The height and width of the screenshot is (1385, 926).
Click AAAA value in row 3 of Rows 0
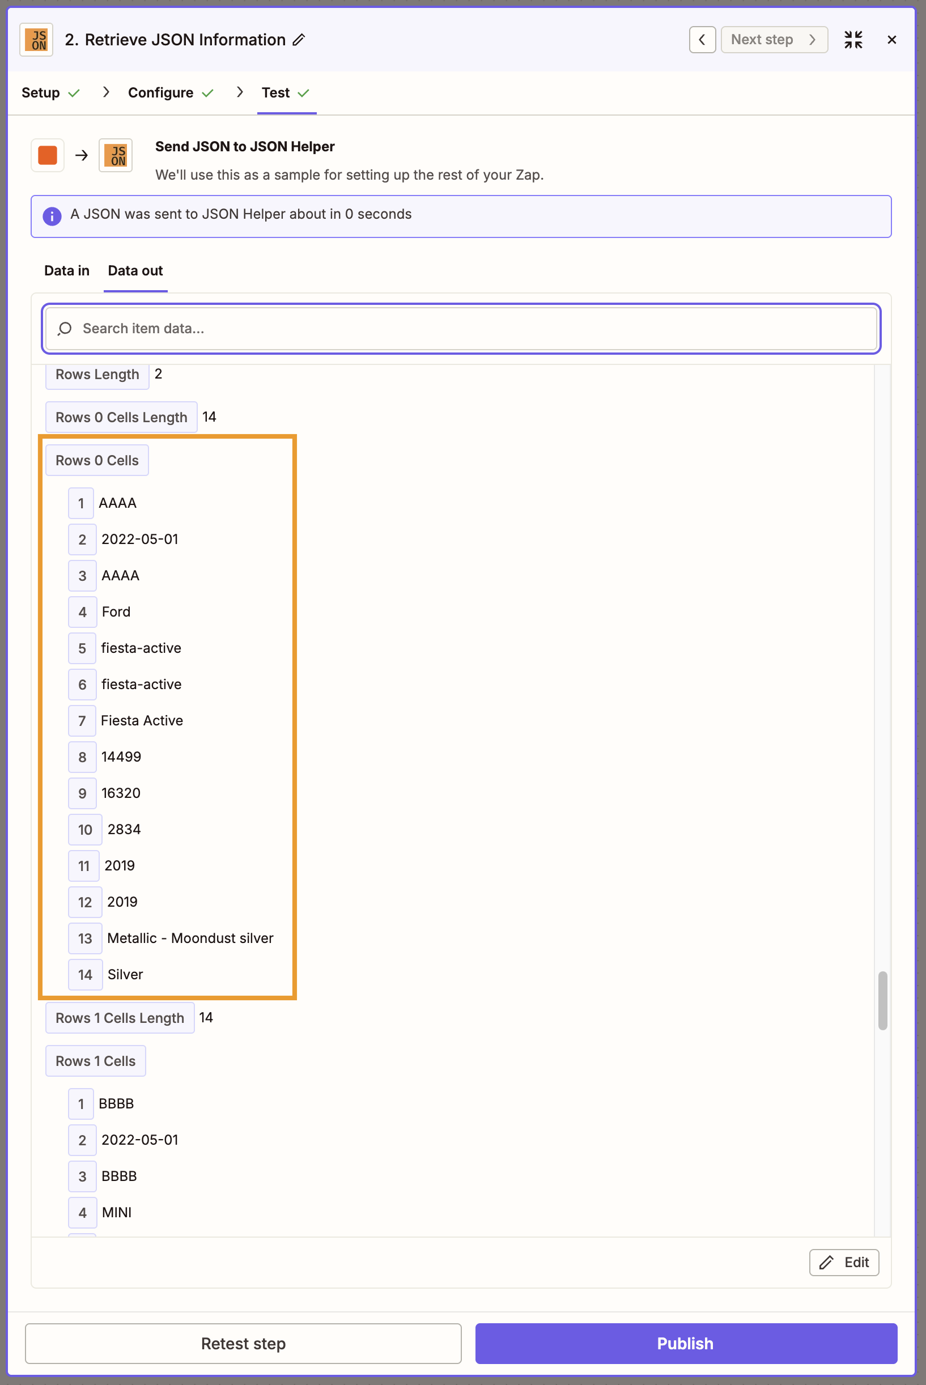(x=121, y=576)
